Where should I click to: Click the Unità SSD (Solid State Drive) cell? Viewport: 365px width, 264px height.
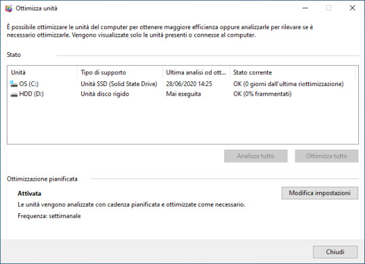tap(119, 84)
